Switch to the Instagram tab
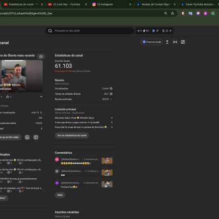 pyautogui.click(x=111, y=5)
